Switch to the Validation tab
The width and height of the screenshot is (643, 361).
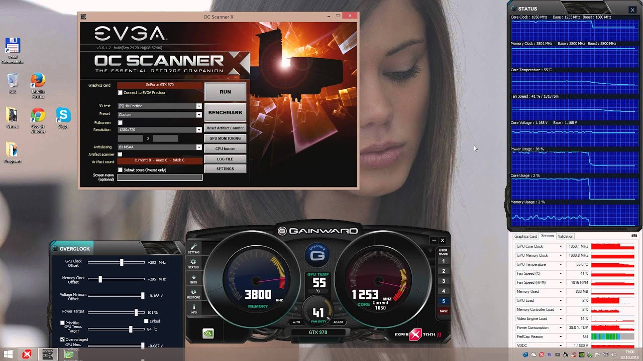click(x=565, y=236)
